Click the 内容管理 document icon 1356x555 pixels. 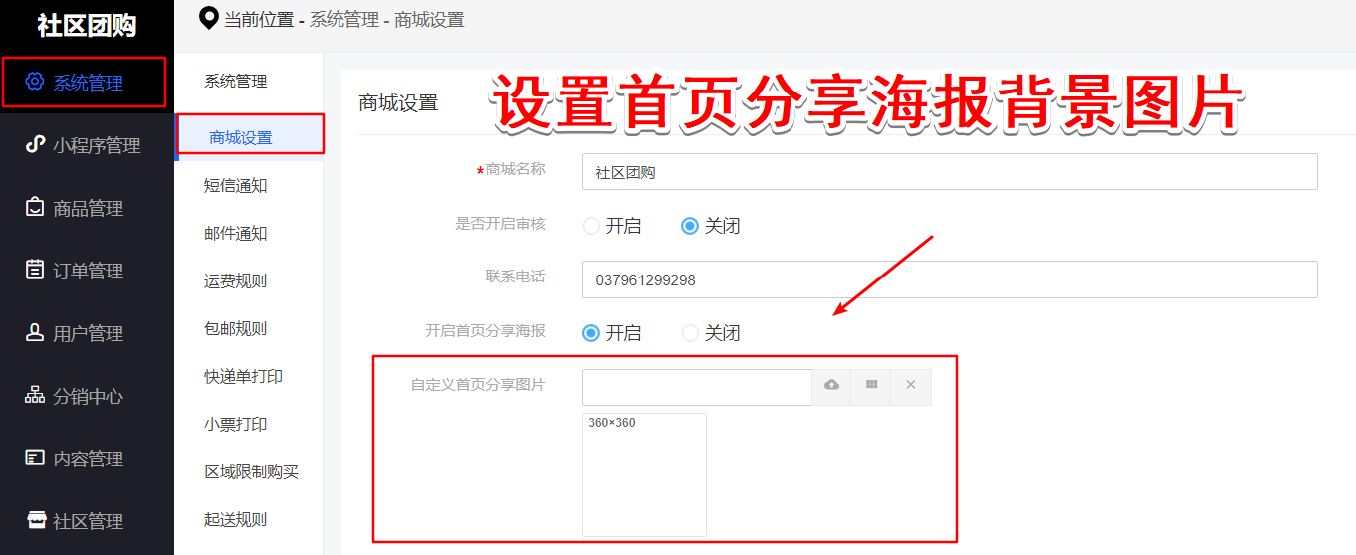(35, 458)
